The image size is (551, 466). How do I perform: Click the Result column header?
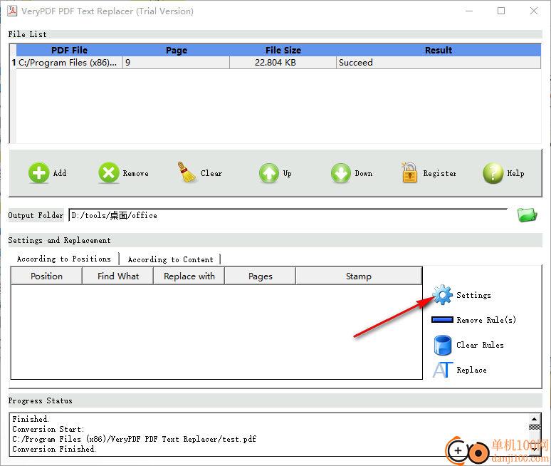(x=439, y=51)
